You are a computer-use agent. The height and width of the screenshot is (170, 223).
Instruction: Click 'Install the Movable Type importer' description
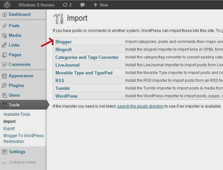click(174, 73)
